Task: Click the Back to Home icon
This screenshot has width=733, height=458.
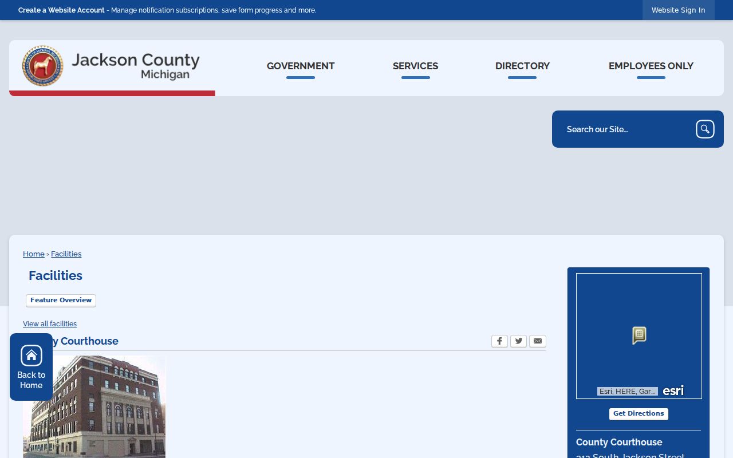Action: tap(31, 367)
